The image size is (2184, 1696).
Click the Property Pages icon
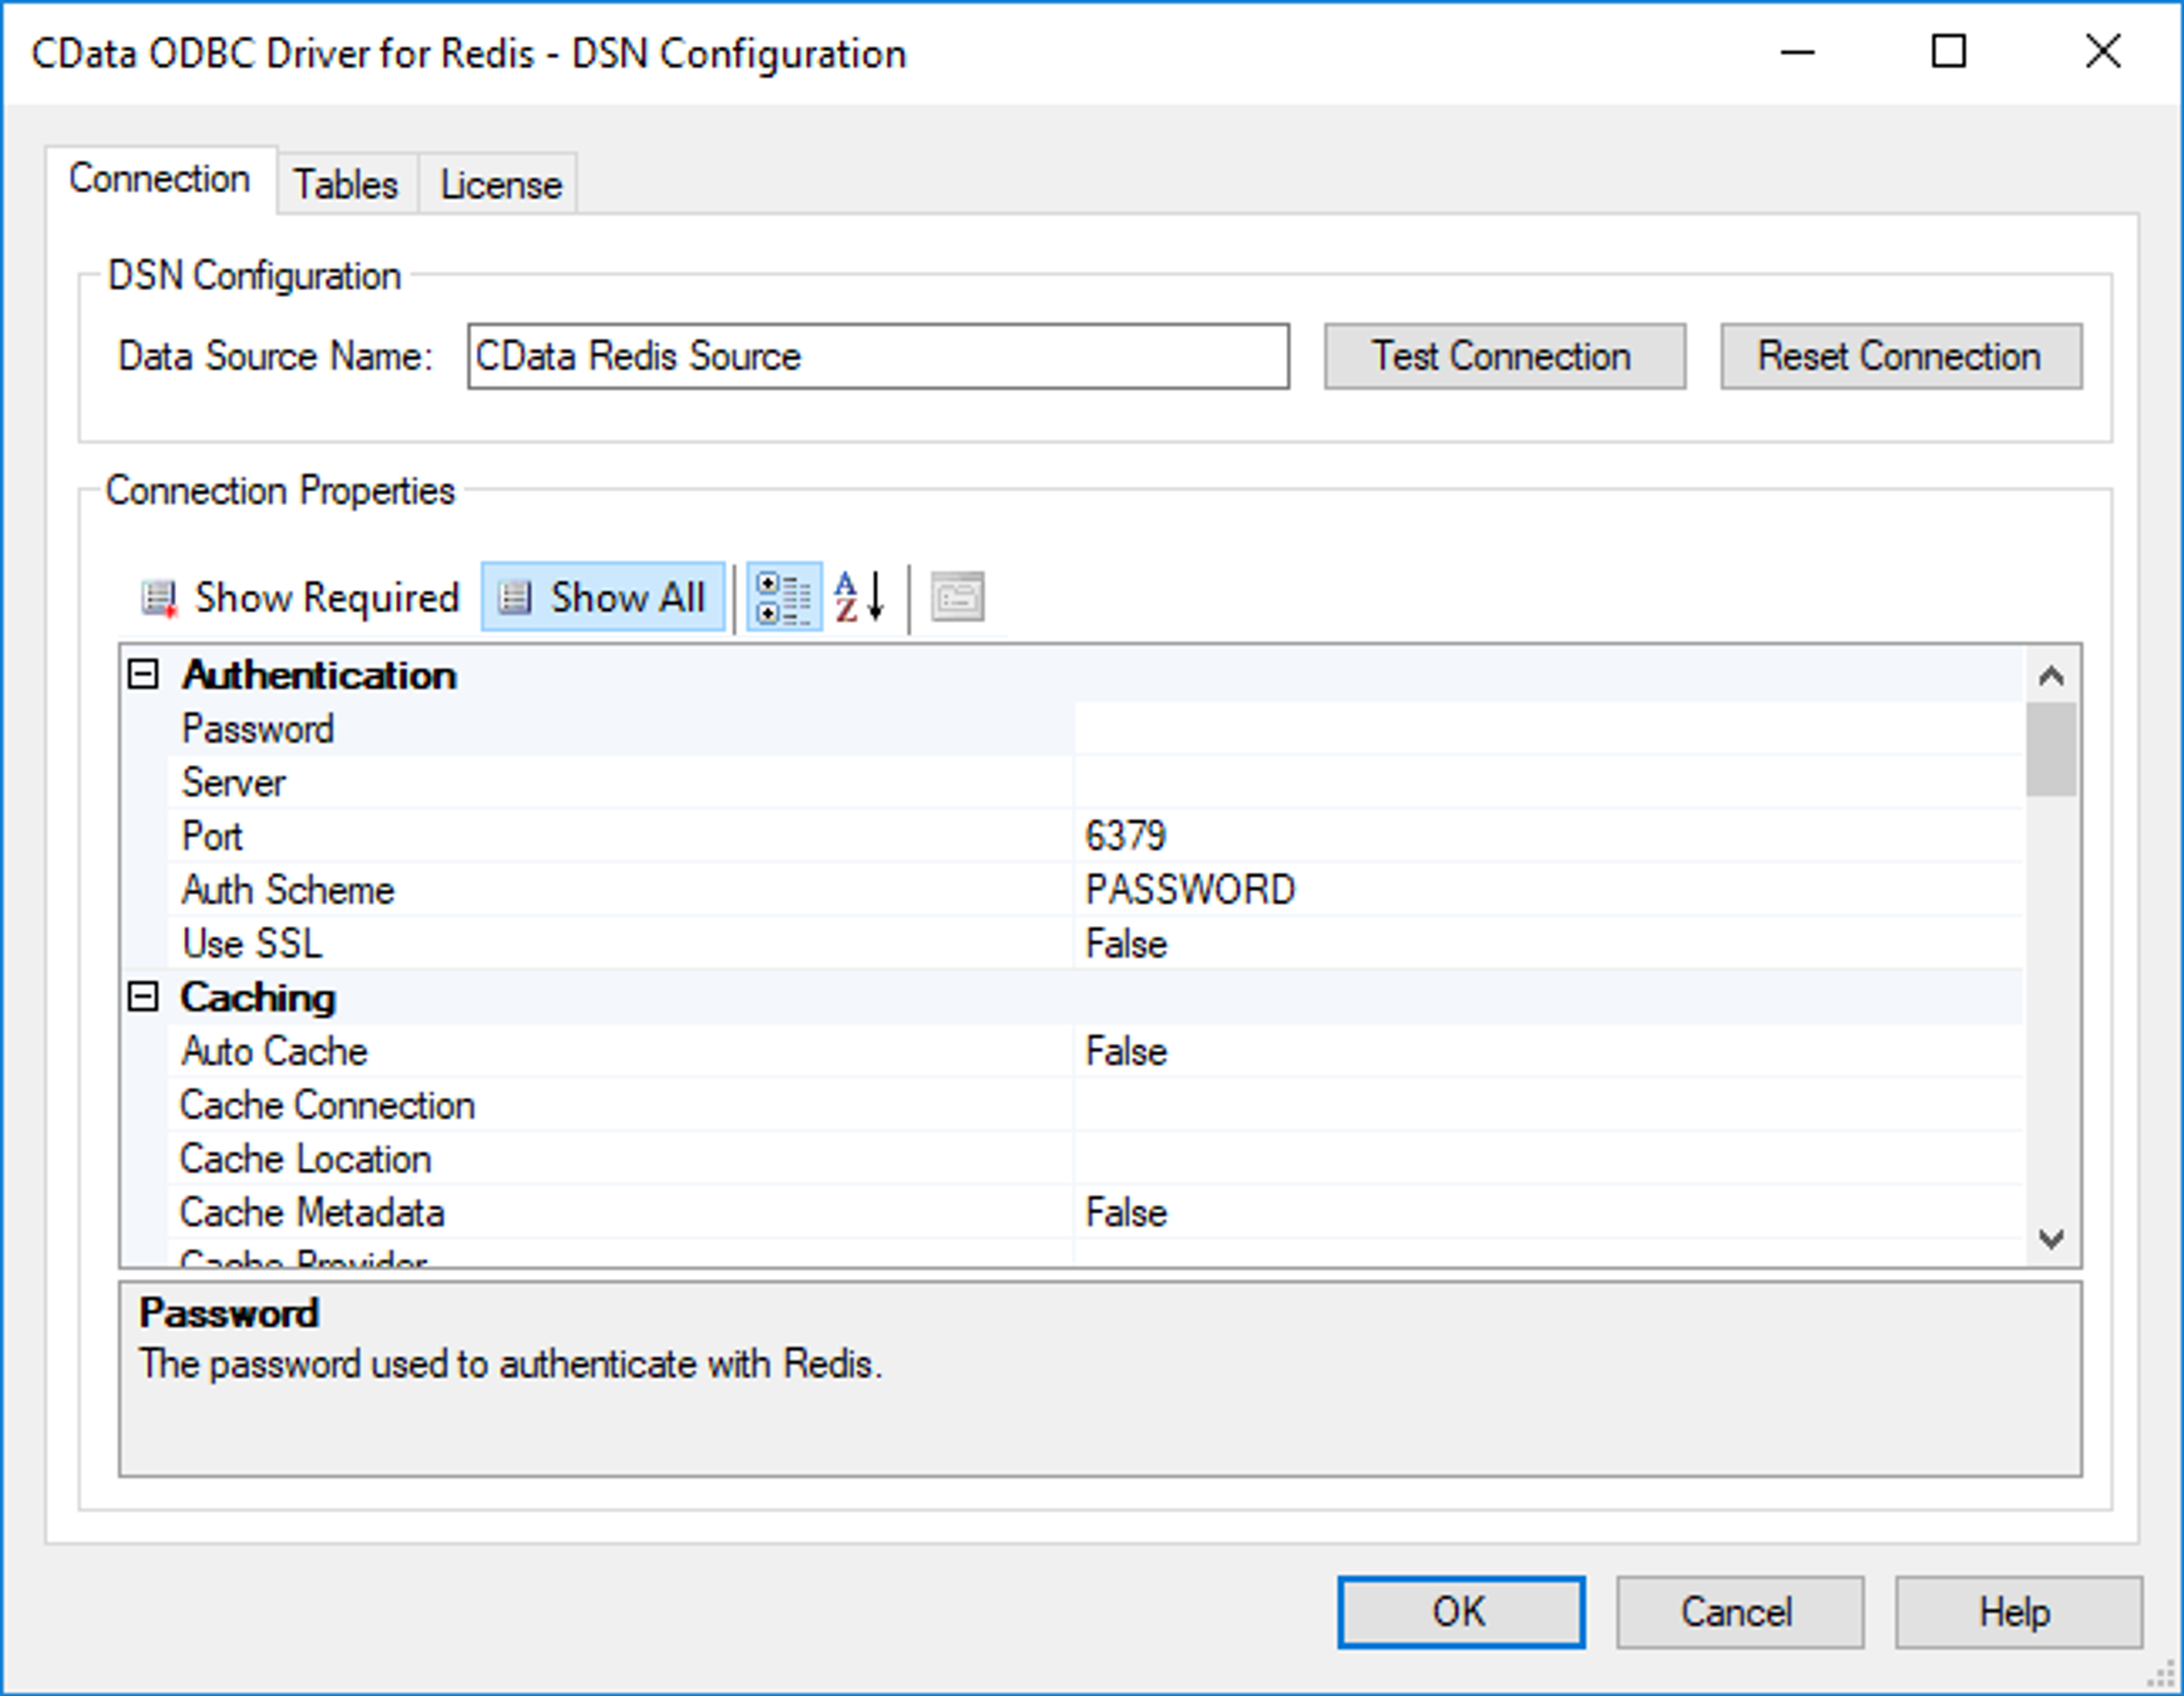(x=957, y=596)
